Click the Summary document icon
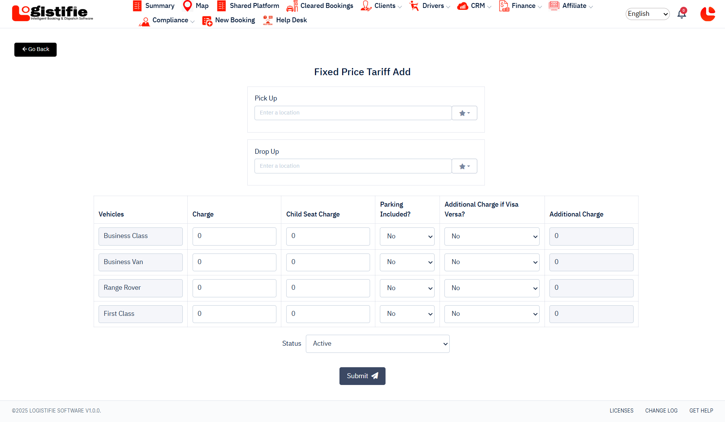725x422 pixels. pyautogui.click(x=137, y=6)
